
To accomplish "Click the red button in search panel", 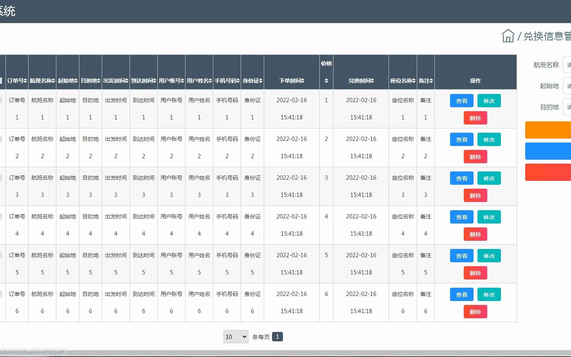I will point(548,172).
